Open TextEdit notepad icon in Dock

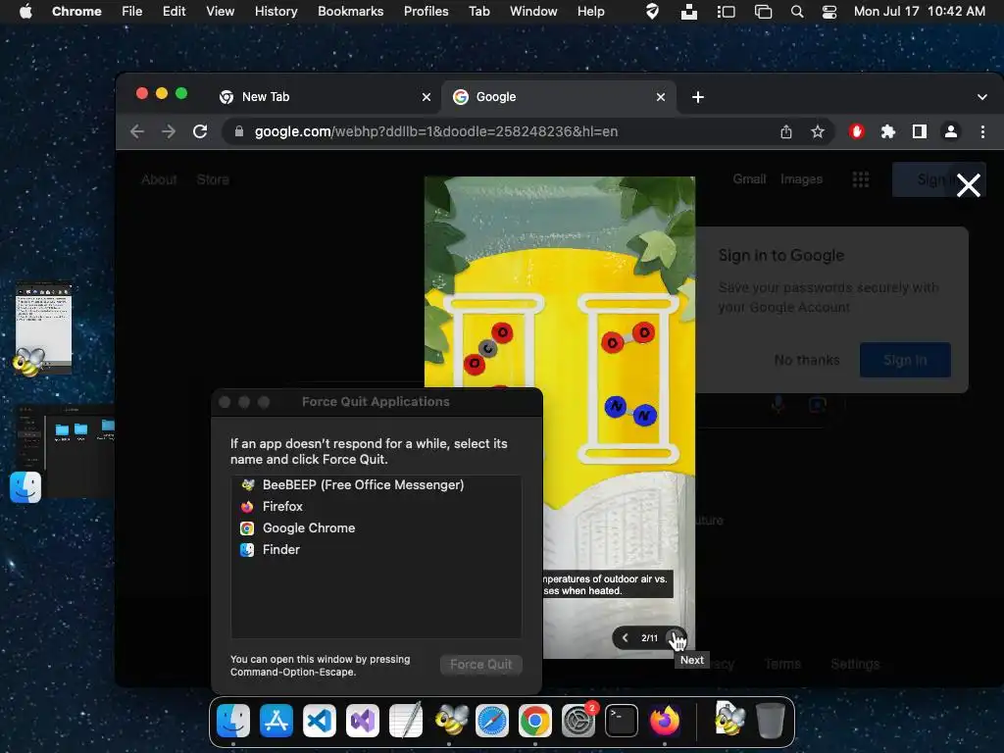[x=406, y=721]
